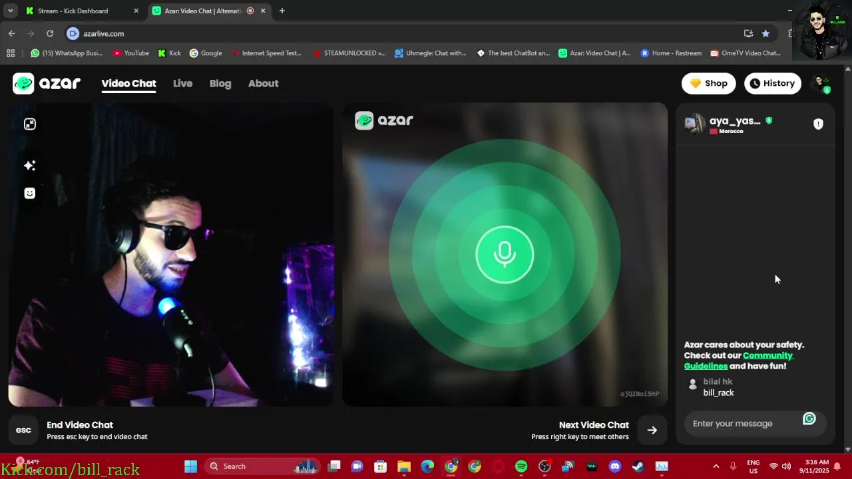Open a new browser tab
The width and height of the screenshot is (852, 479).
282,11
